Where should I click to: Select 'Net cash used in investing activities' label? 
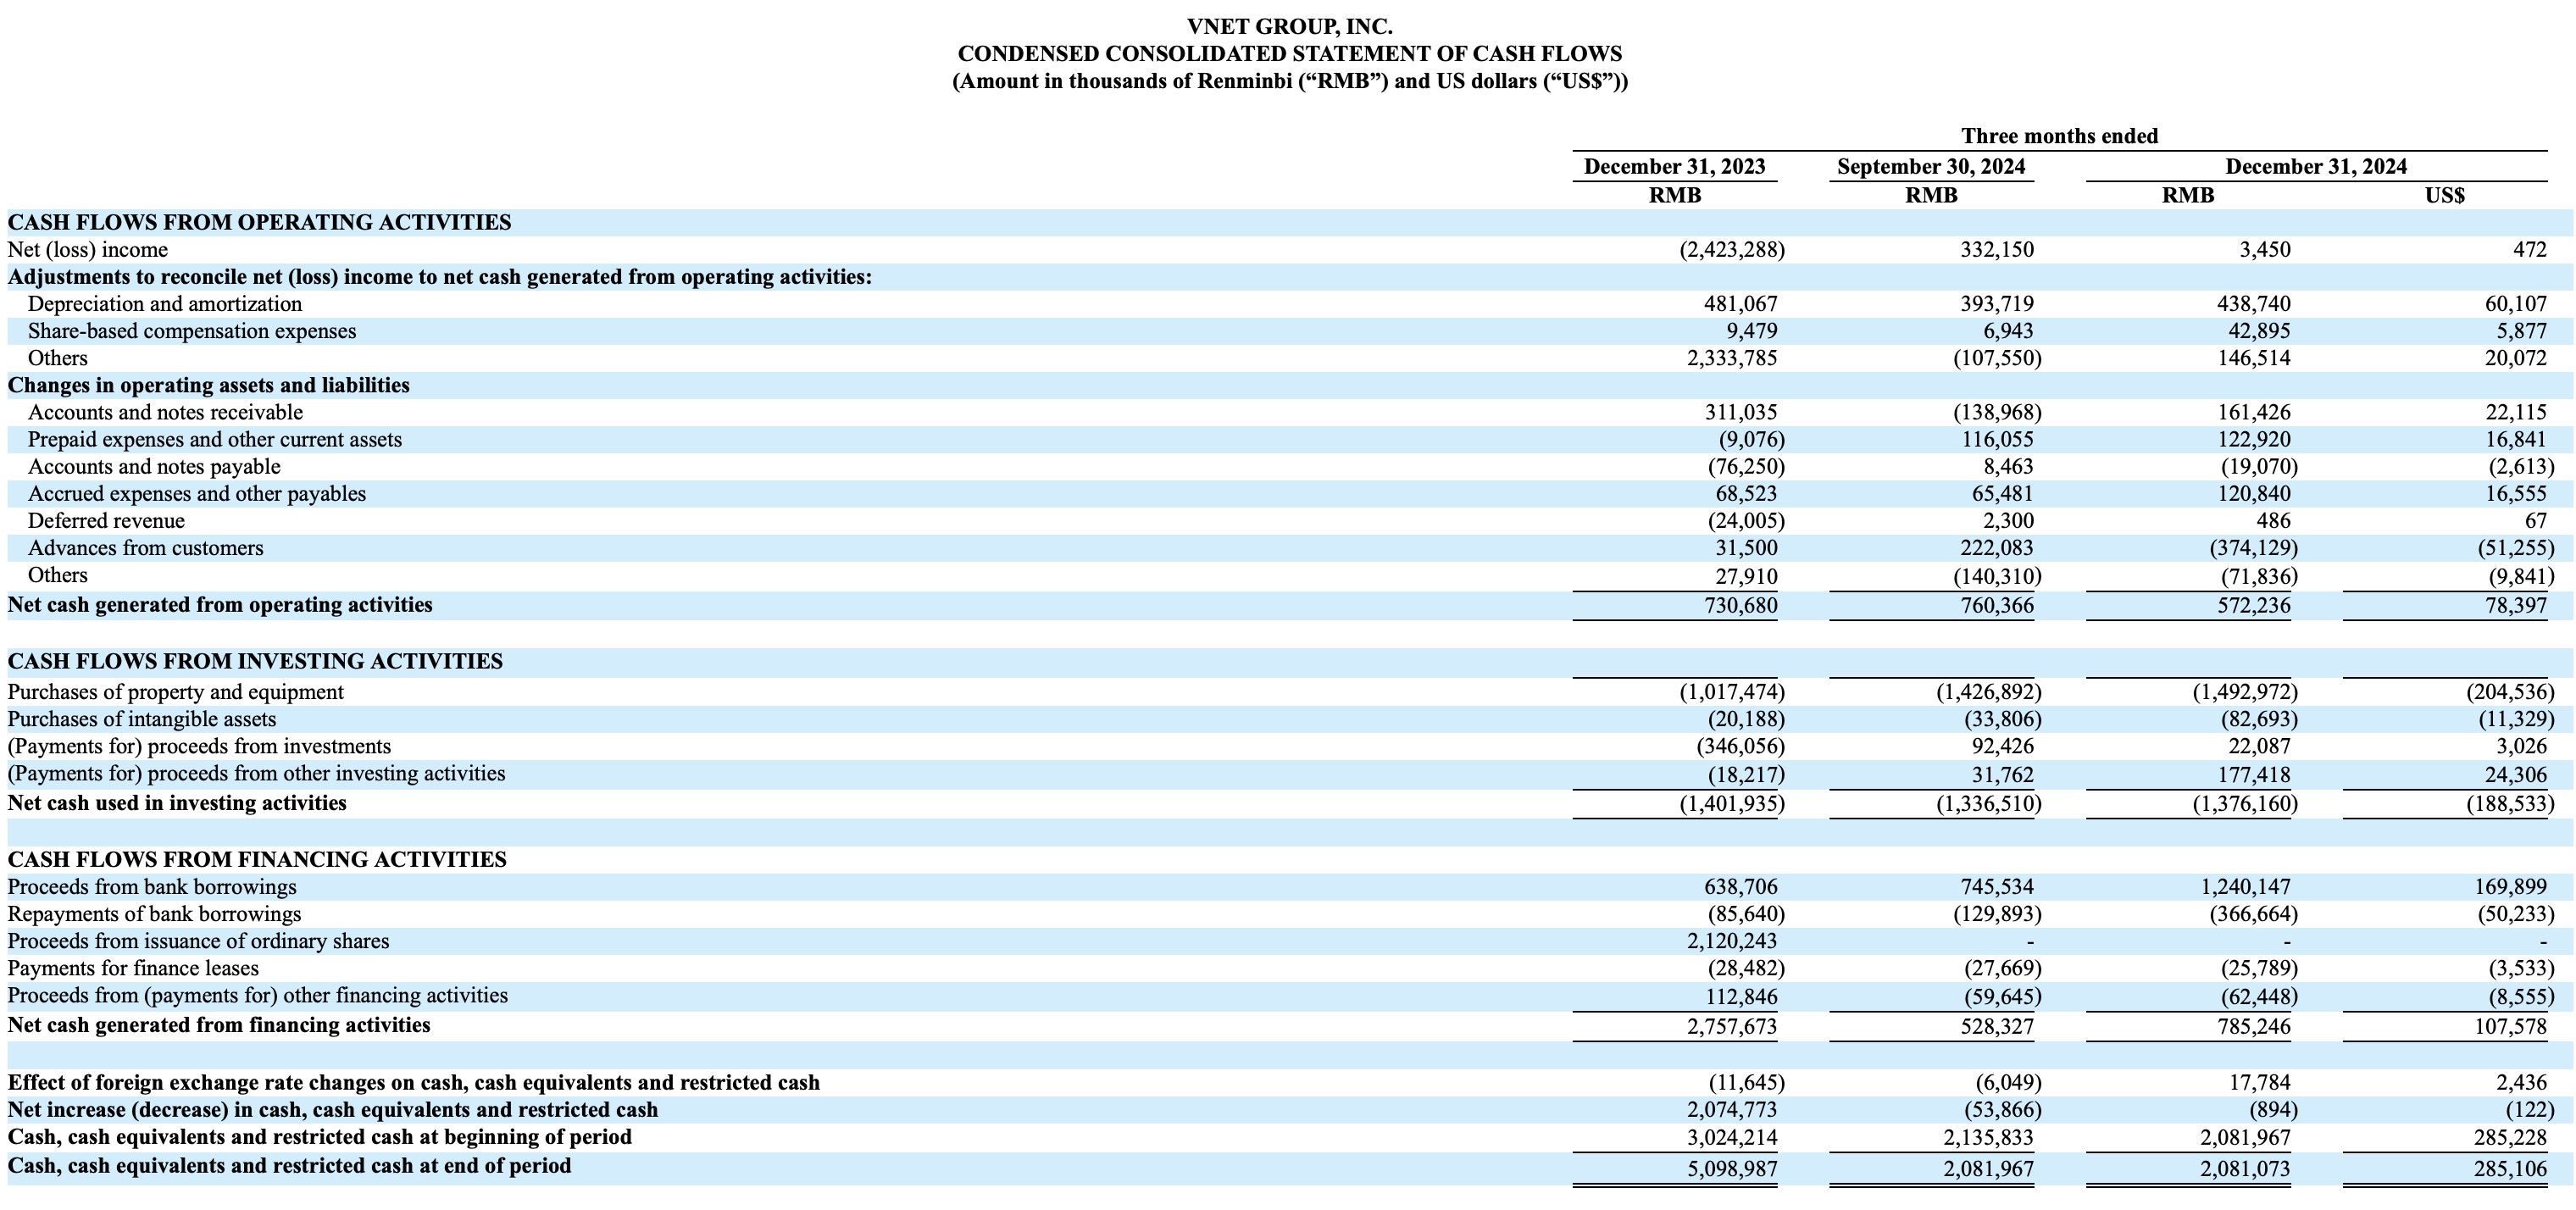point(177,803)
